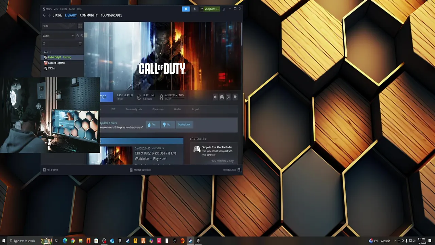Open the Friends menu in Steam

point(64,9)
